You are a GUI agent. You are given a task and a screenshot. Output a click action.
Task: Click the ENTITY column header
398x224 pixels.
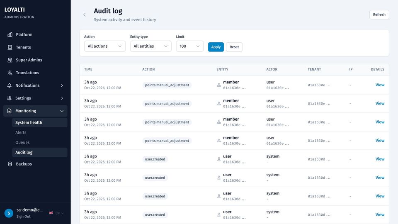tap(222, 69)
